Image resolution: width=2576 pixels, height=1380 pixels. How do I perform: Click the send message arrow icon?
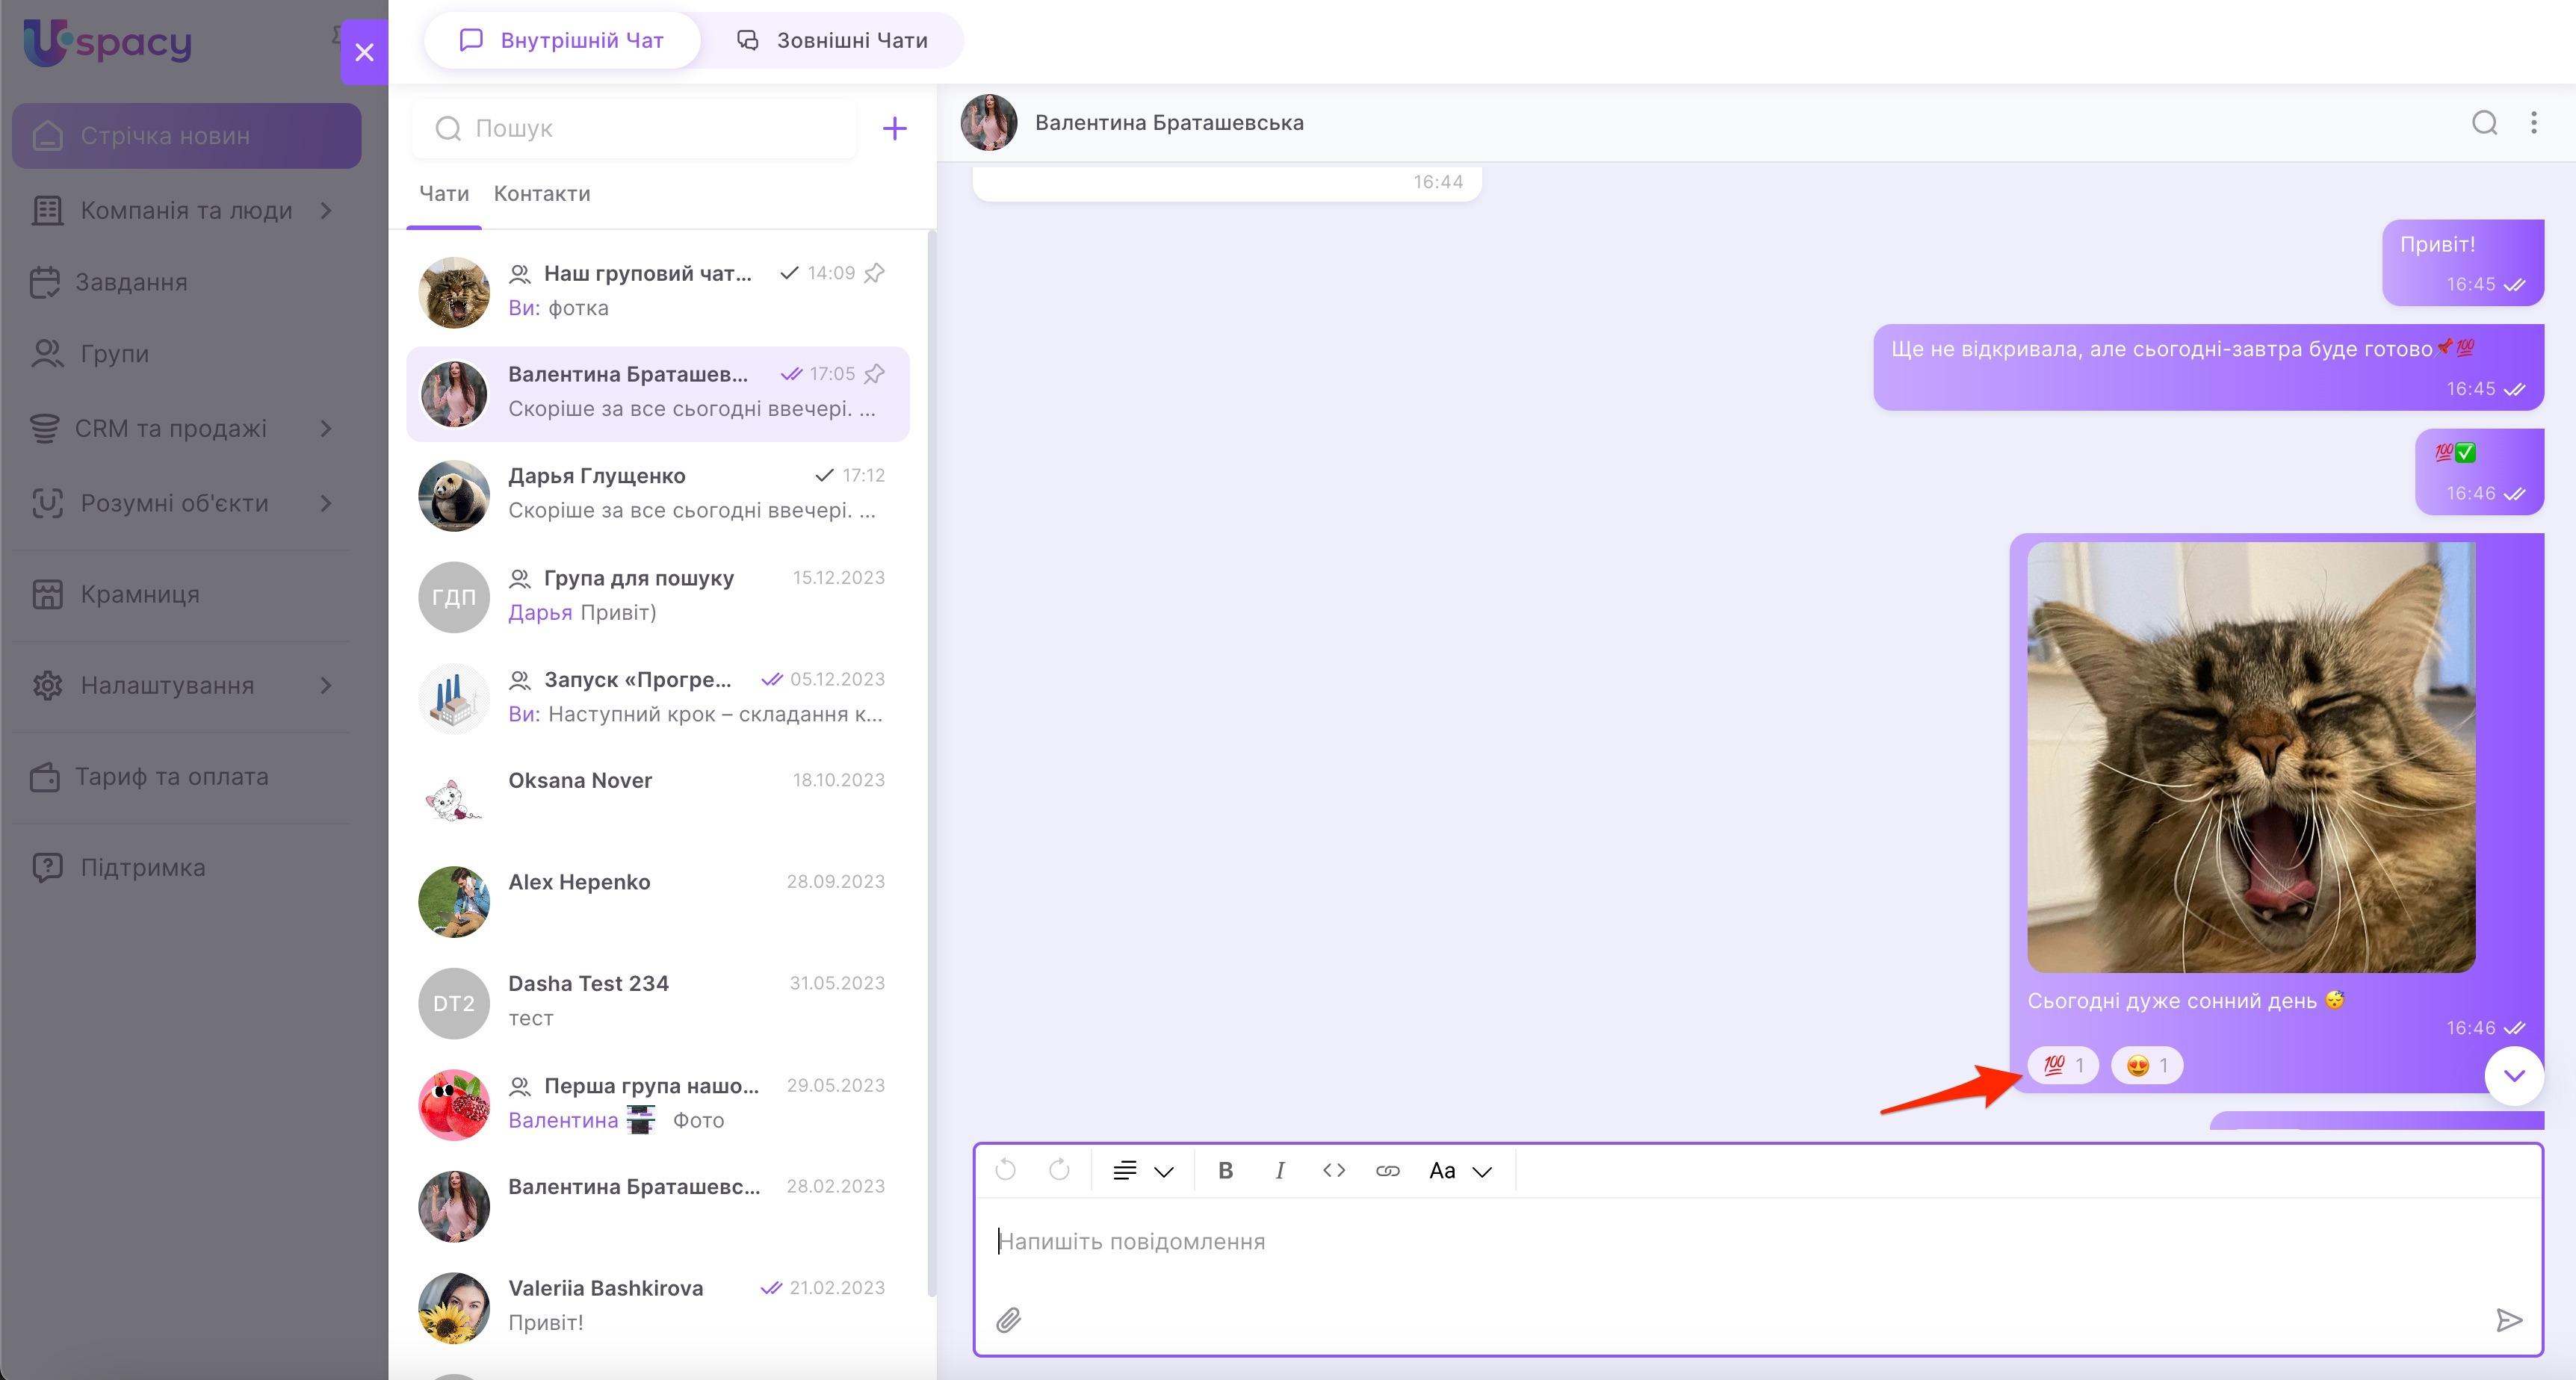pyautogui.click(x=2508, y=1320)
